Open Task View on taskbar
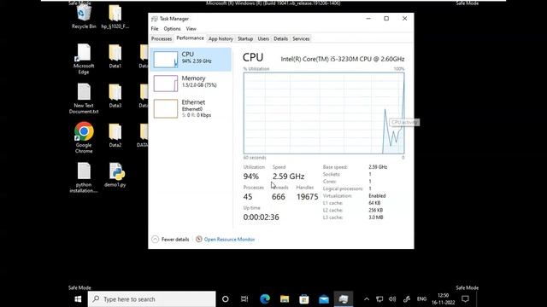Screen dimensions: 547x307 click(244, 299)
